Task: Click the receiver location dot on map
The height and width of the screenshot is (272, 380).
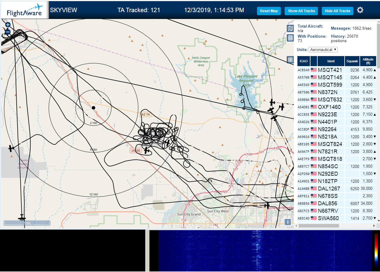Action: (x=93, y=108)
